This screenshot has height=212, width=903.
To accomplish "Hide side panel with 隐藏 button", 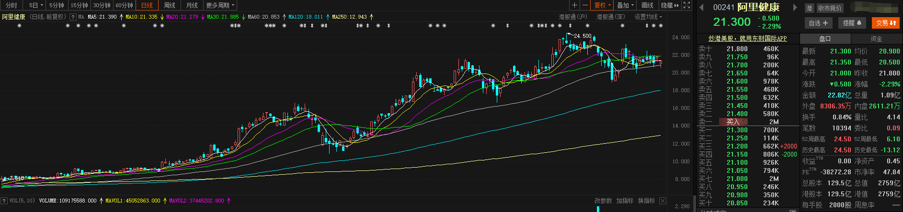I will pyautogui.click(x=670, y=5).
